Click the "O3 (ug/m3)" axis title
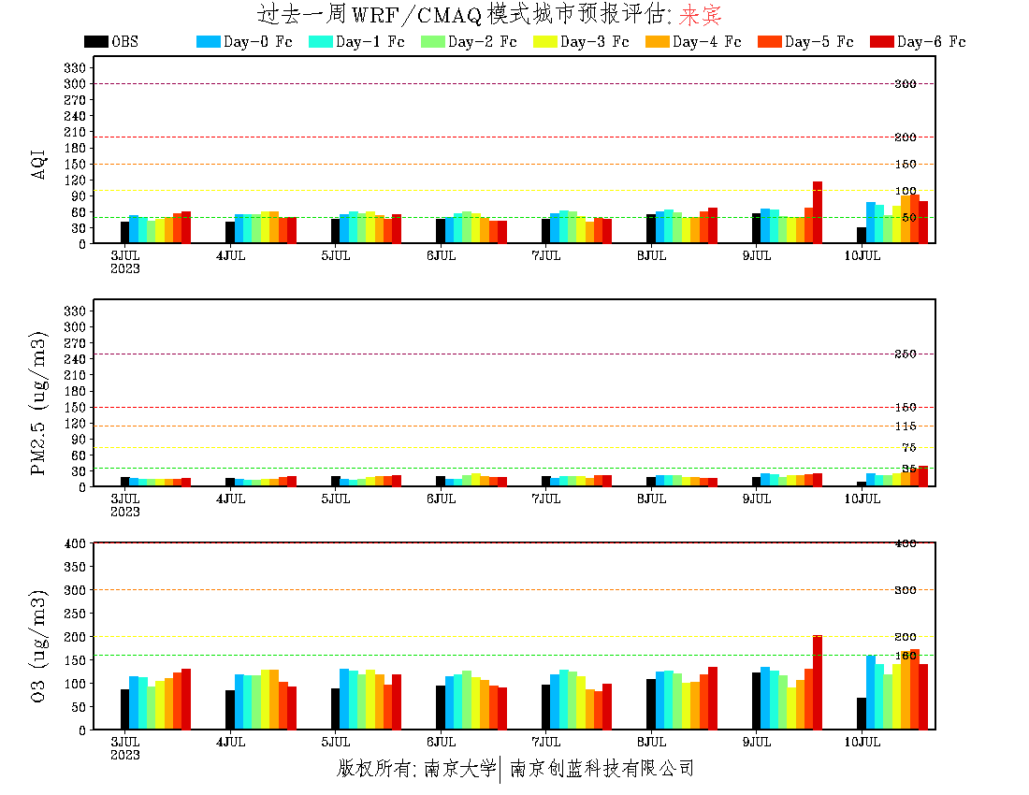This screenshot has height=795, width=1029. click(x=38, y=645)
